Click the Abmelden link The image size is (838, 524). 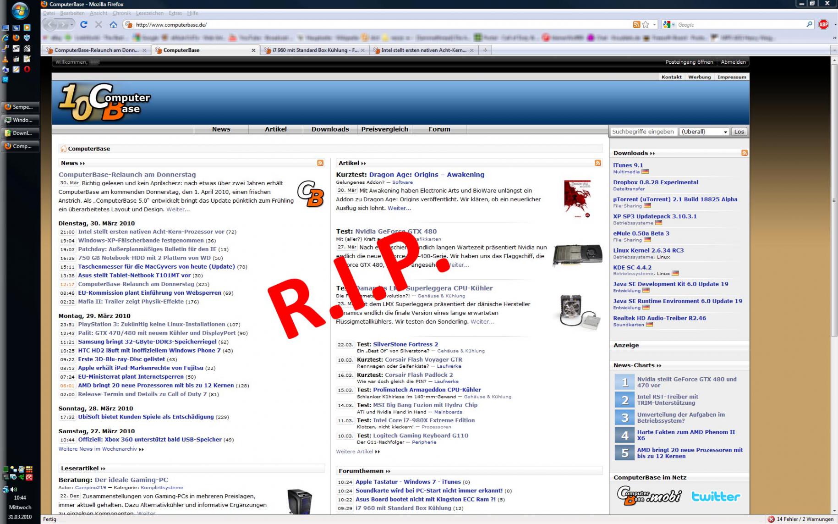click(733, 62)
